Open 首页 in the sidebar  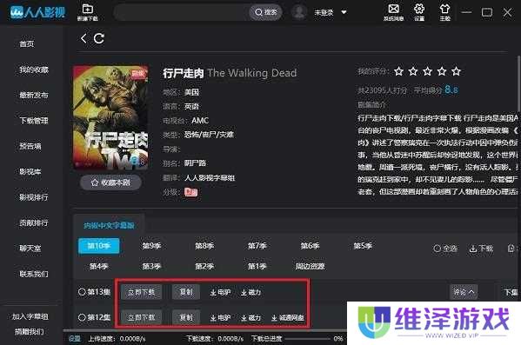[x=27, y=43]
